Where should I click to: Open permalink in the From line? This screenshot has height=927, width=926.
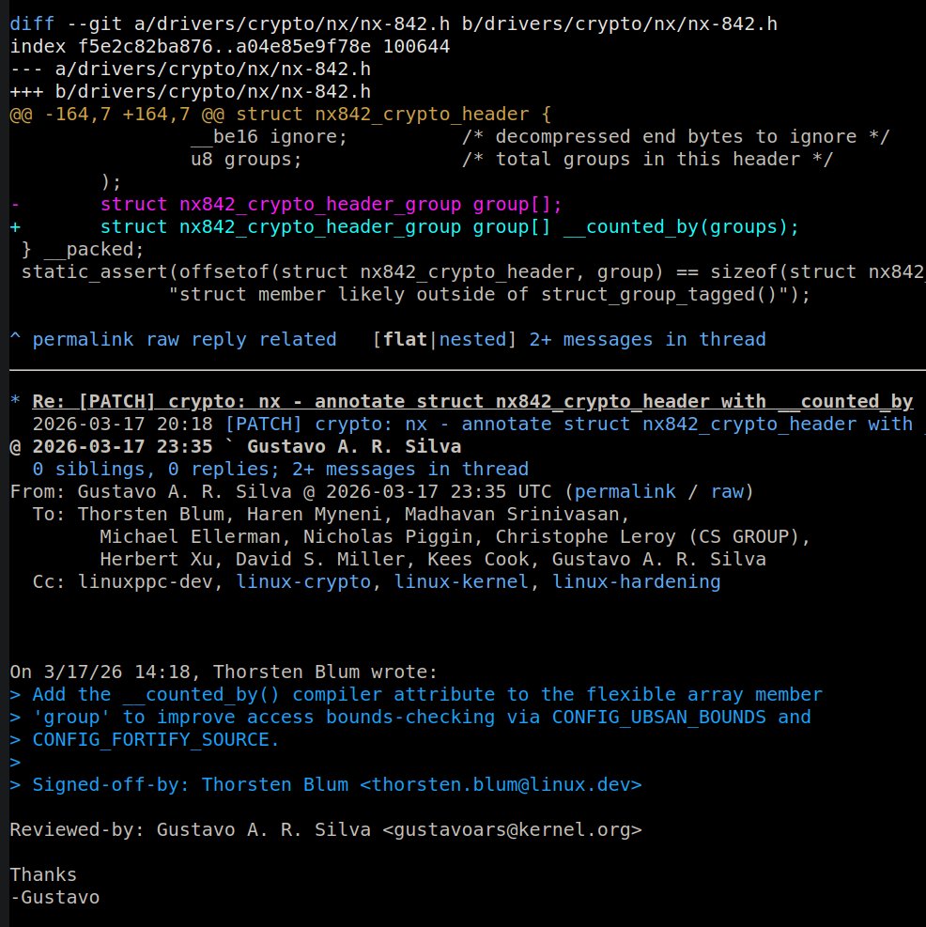(625, 491)
